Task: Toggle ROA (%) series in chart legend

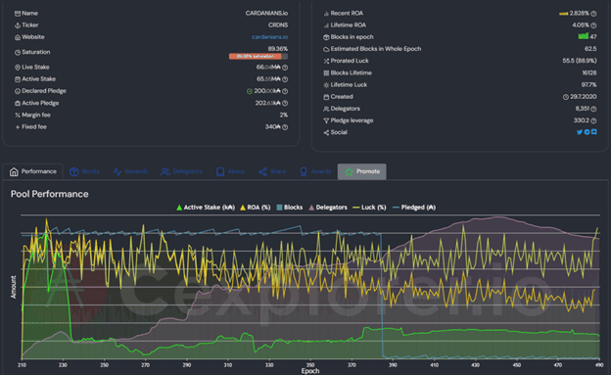Action: click(x=256, y=208)
